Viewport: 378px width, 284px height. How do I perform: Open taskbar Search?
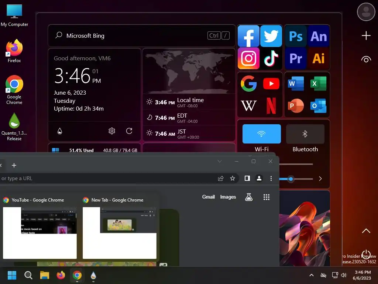(28, 275)
